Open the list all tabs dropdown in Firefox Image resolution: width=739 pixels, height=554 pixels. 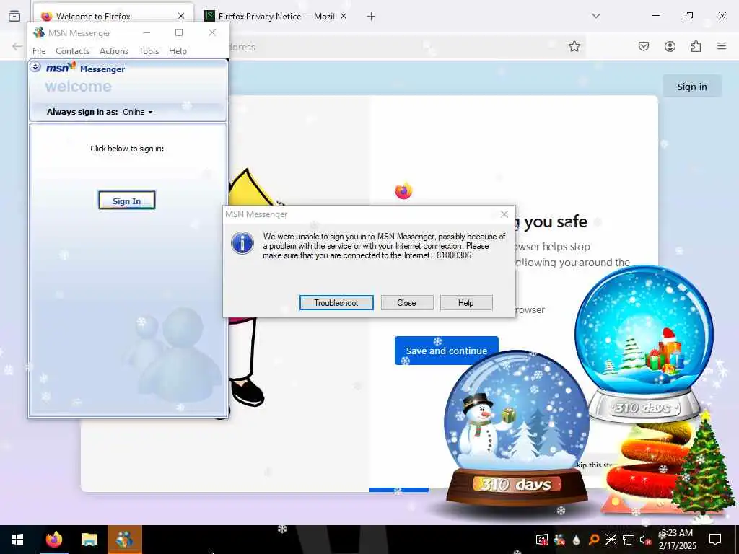pos(595,16)
